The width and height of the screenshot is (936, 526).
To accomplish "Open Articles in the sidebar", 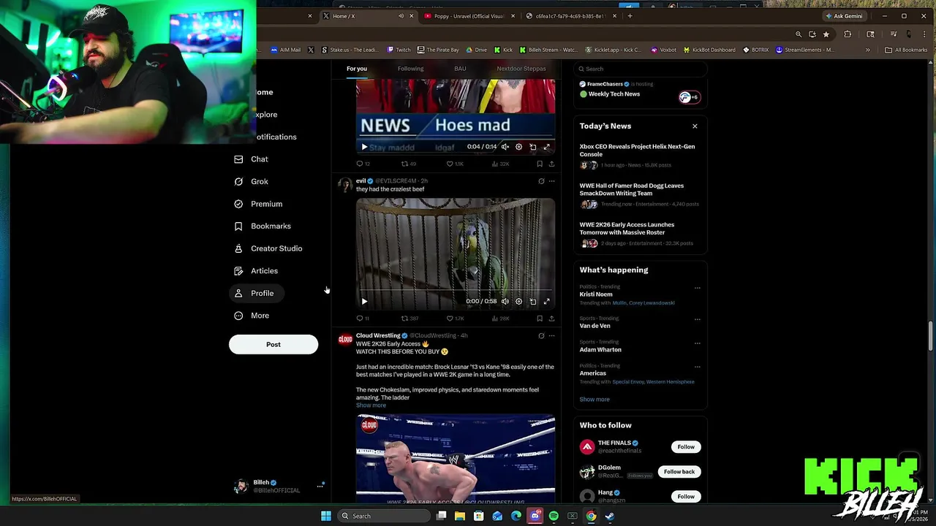I will pos(256,271).
